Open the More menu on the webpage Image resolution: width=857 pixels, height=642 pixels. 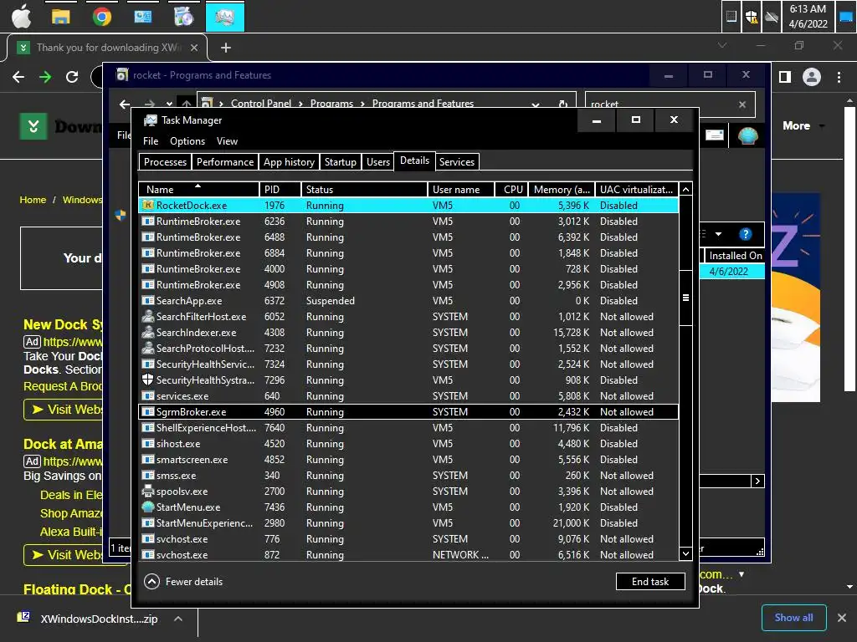pyautogui.click(x=803, y=126)
